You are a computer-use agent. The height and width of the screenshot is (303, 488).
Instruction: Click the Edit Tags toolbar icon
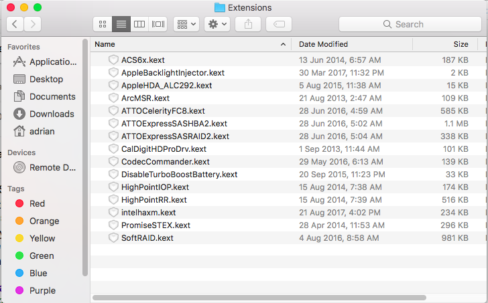[279, 24]
